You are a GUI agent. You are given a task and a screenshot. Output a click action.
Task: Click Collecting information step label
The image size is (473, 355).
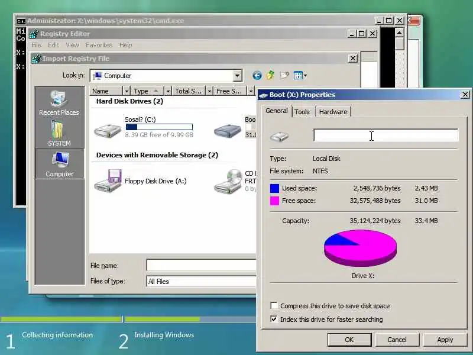coord(57,335)
